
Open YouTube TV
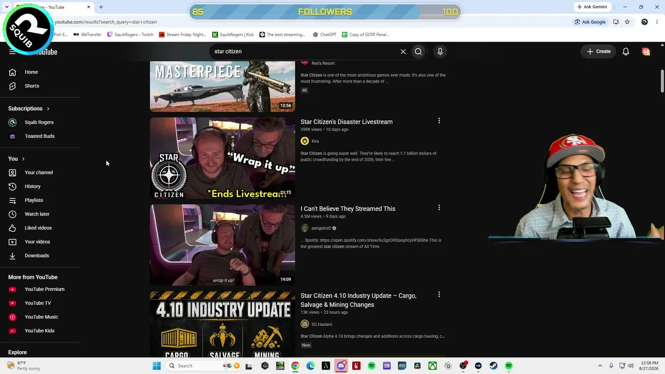pyautogui.click(x=38, y=303)
